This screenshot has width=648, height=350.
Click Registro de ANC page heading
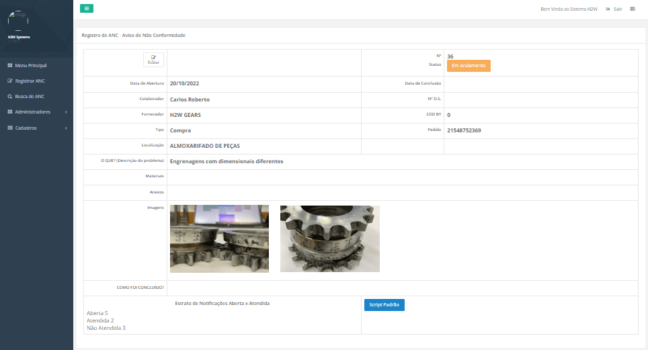tap(134, 36)
